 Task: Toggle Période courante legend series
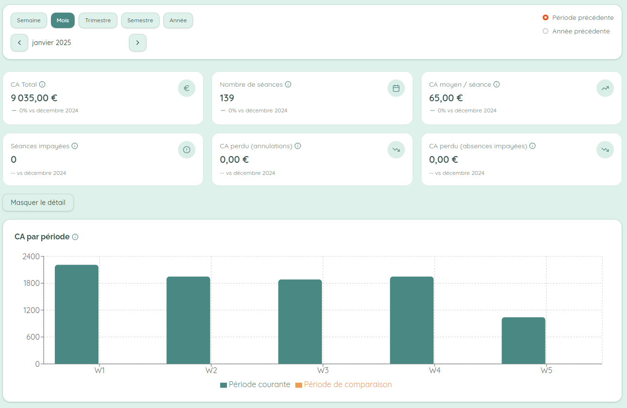(255, 385)
